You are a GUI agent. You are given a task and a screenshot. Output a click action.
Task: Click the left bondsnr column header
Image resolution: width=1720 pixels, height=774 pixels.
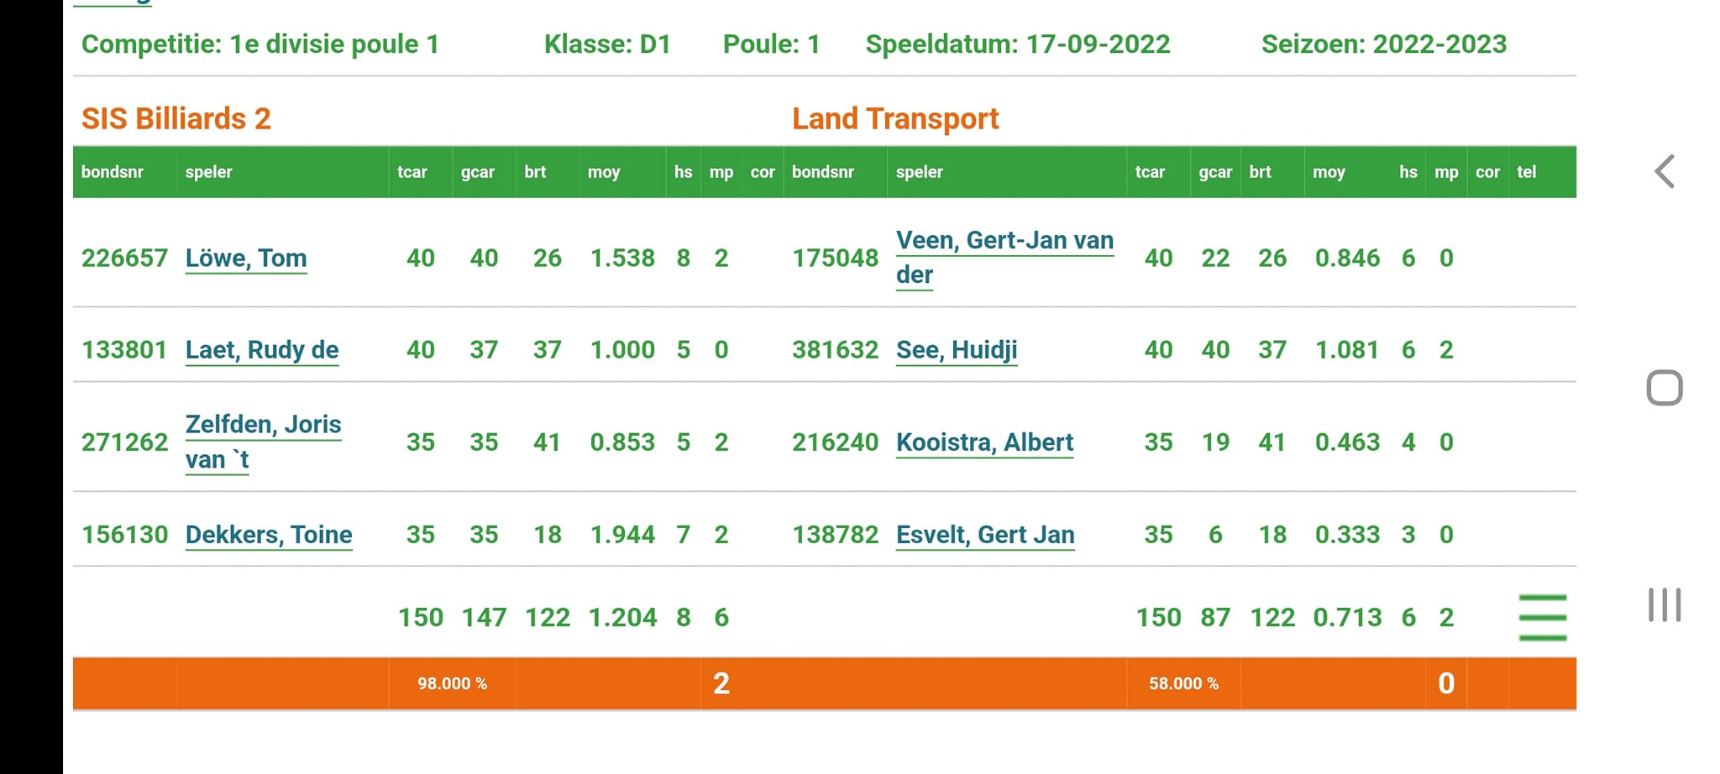(x=113, y=172)
